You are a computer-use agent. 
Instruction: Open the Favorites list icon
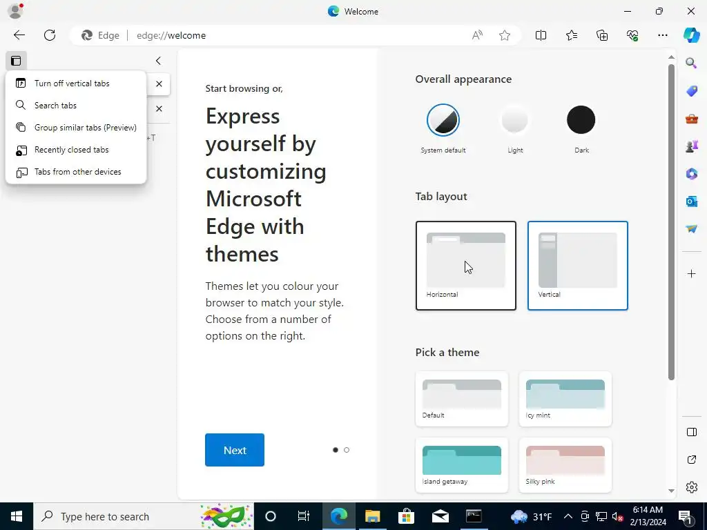(x=571, y=35)
